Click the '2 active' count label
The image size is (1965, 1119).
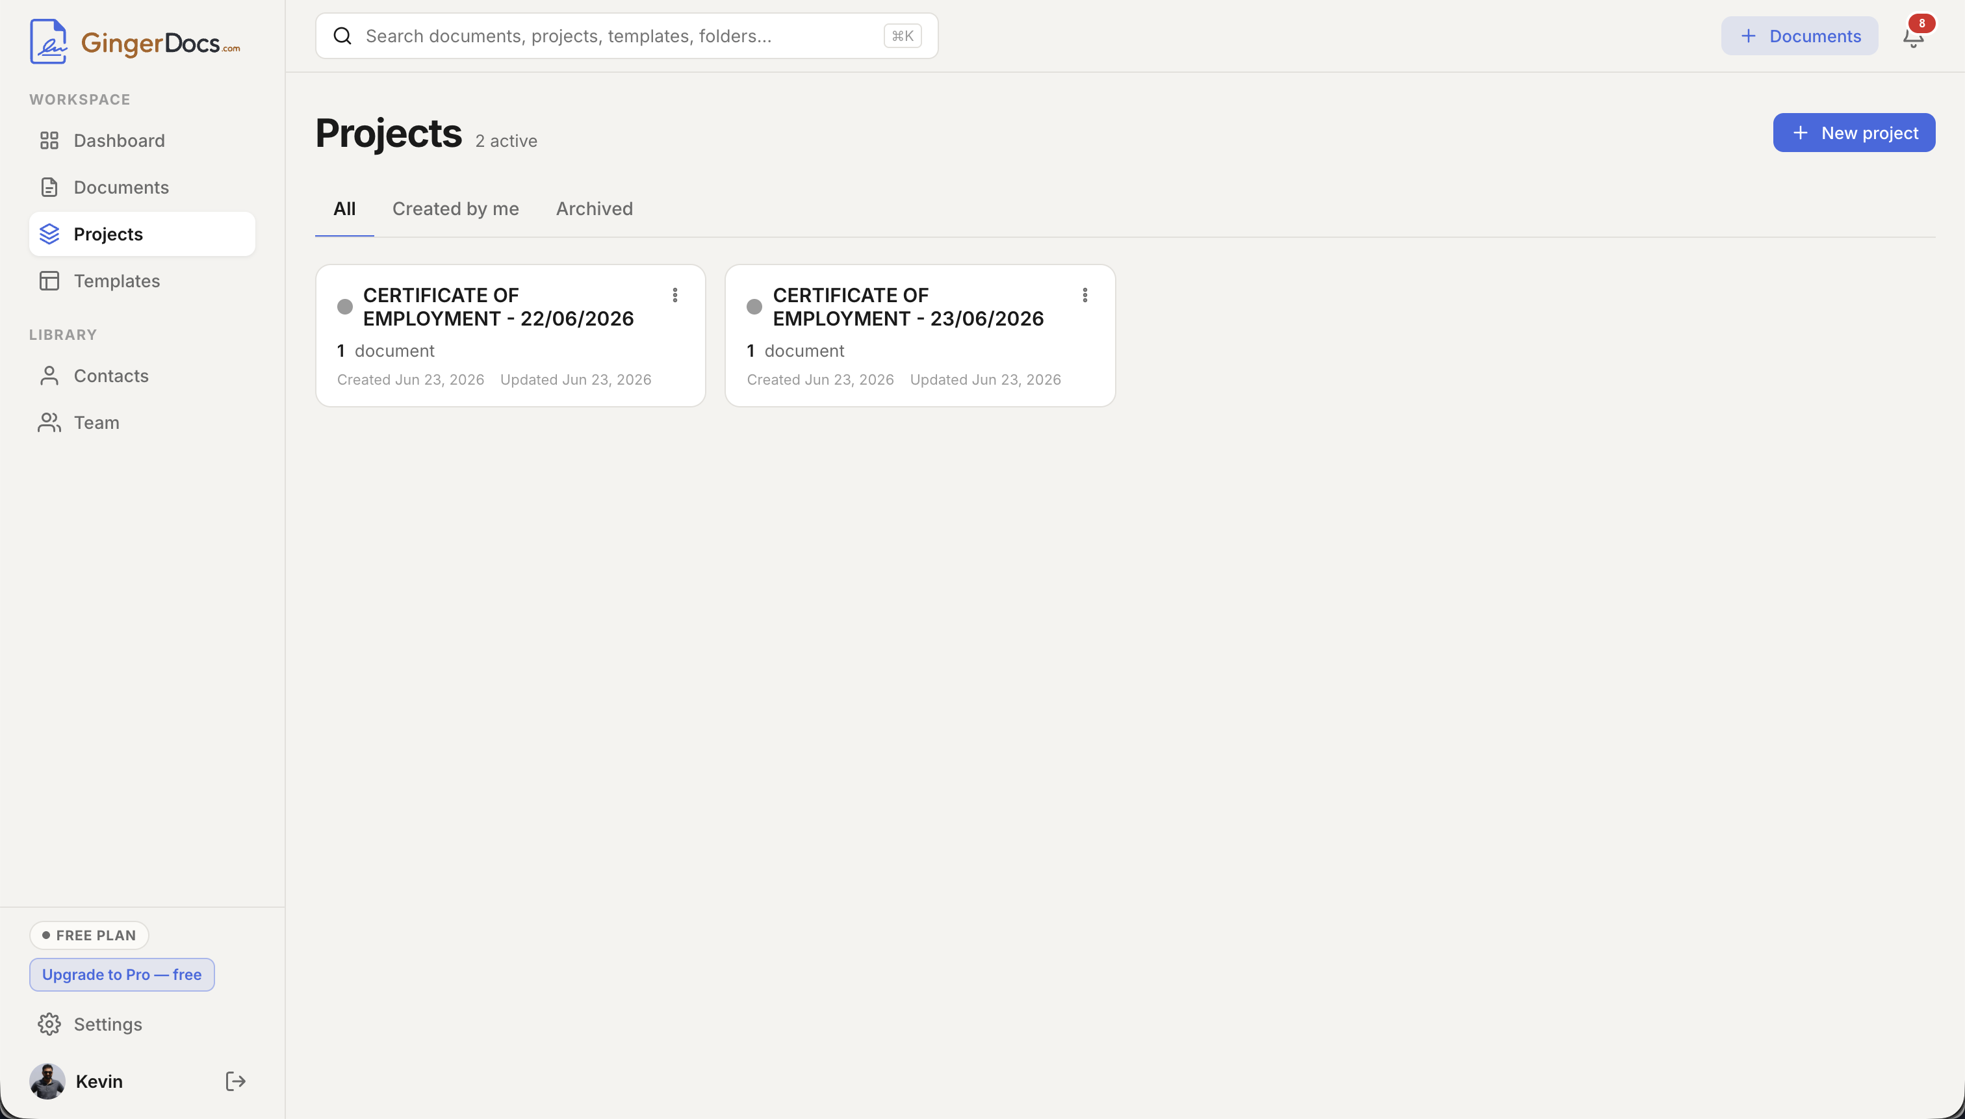(506, 142)
